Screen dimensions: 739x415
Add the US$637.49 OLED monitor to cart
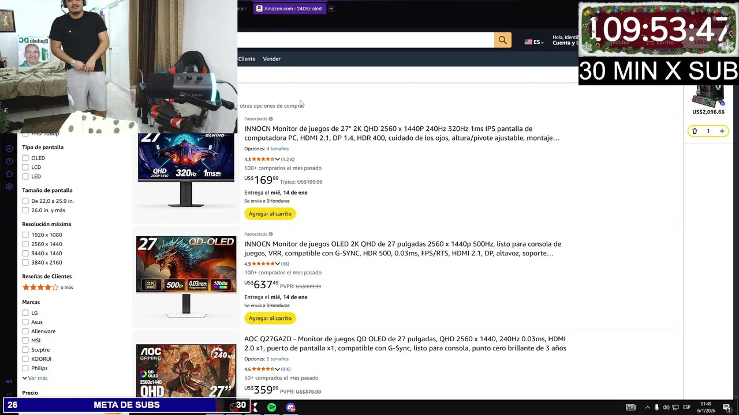pyautogui.click(x=270, y=318)
